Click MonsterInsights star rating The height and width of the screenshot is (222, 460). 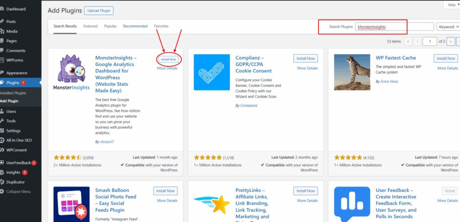pos(68,157)
